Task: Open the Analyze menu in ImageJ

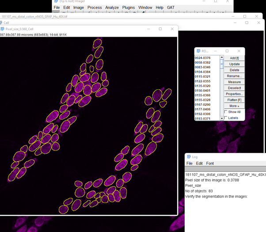Action: tap(112, 8)
